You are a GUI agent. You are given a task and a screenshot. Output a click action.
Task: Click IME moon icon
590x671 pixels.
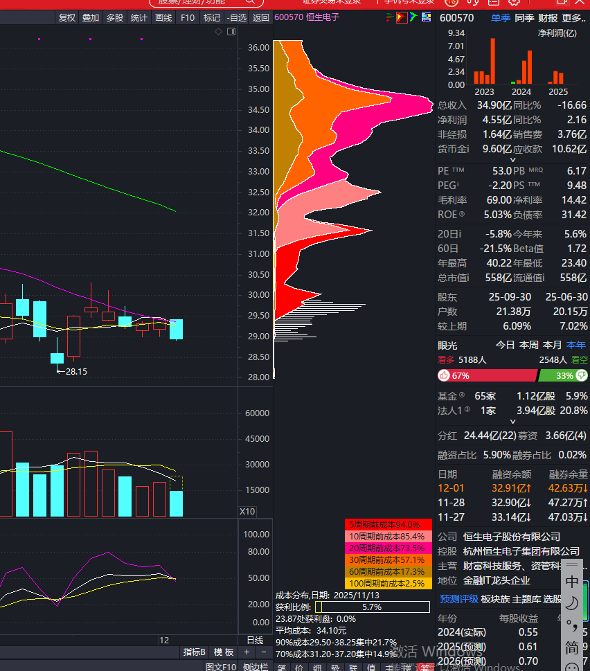coord(572,603)
